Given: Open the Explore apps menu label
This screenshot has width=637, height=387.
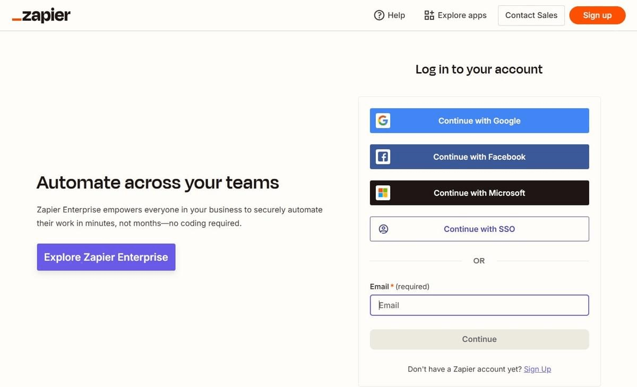Looking at the screenshot, I should [x=462, y=15].
